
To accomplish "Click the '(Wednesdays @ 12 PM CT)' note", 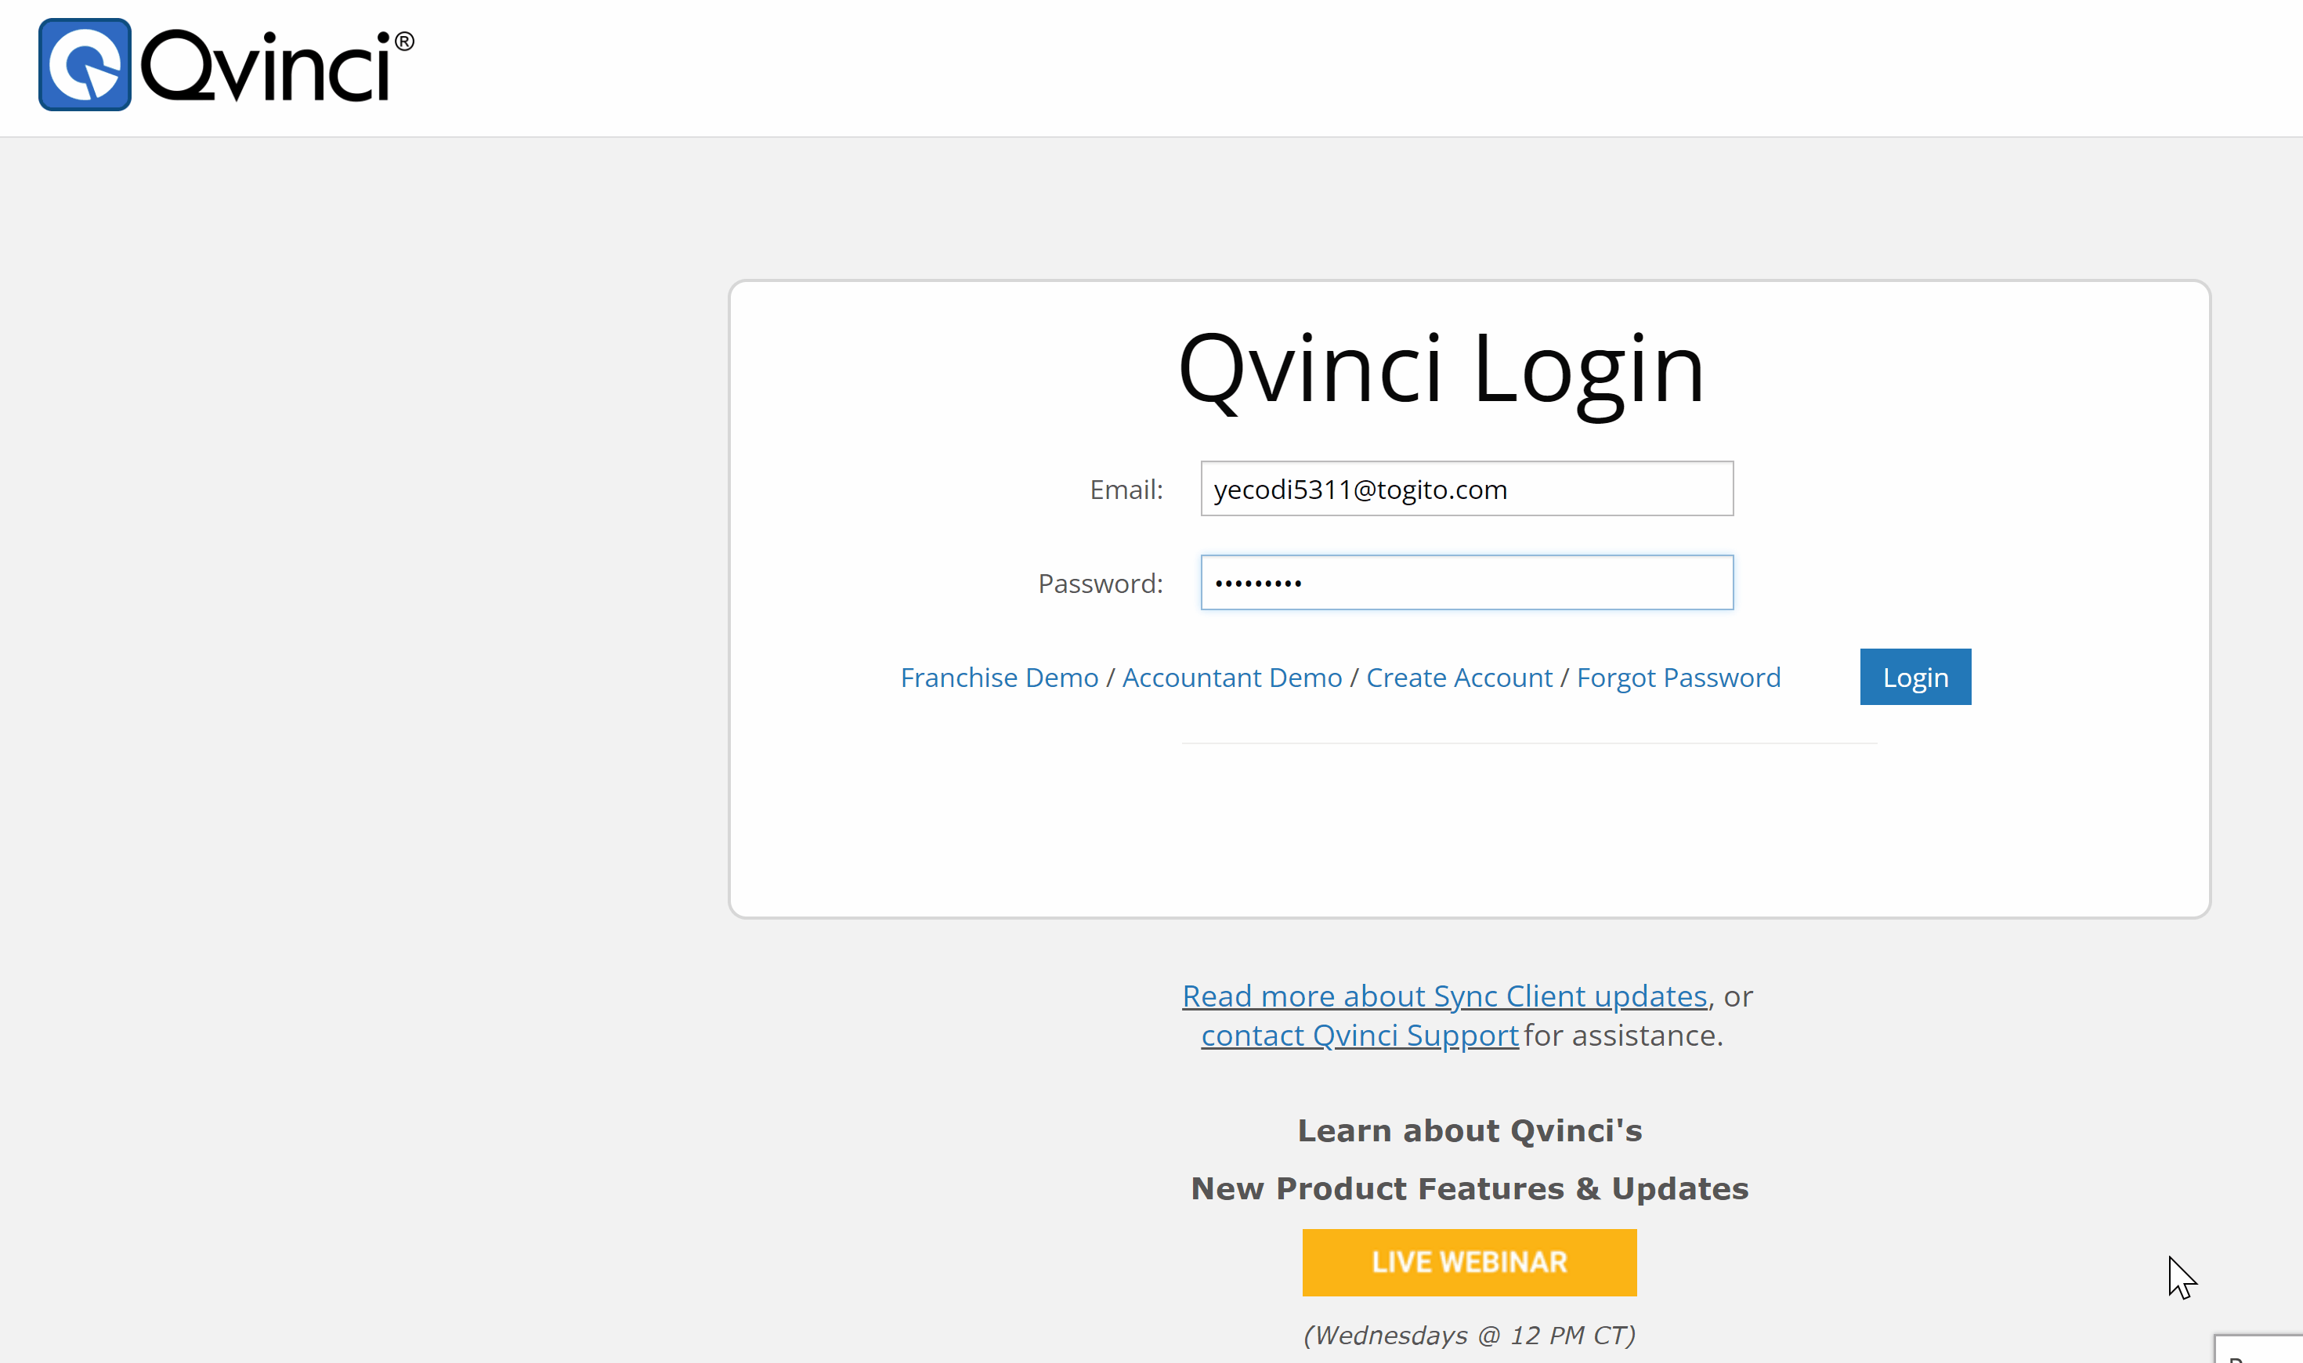I will (1468, 1335).
